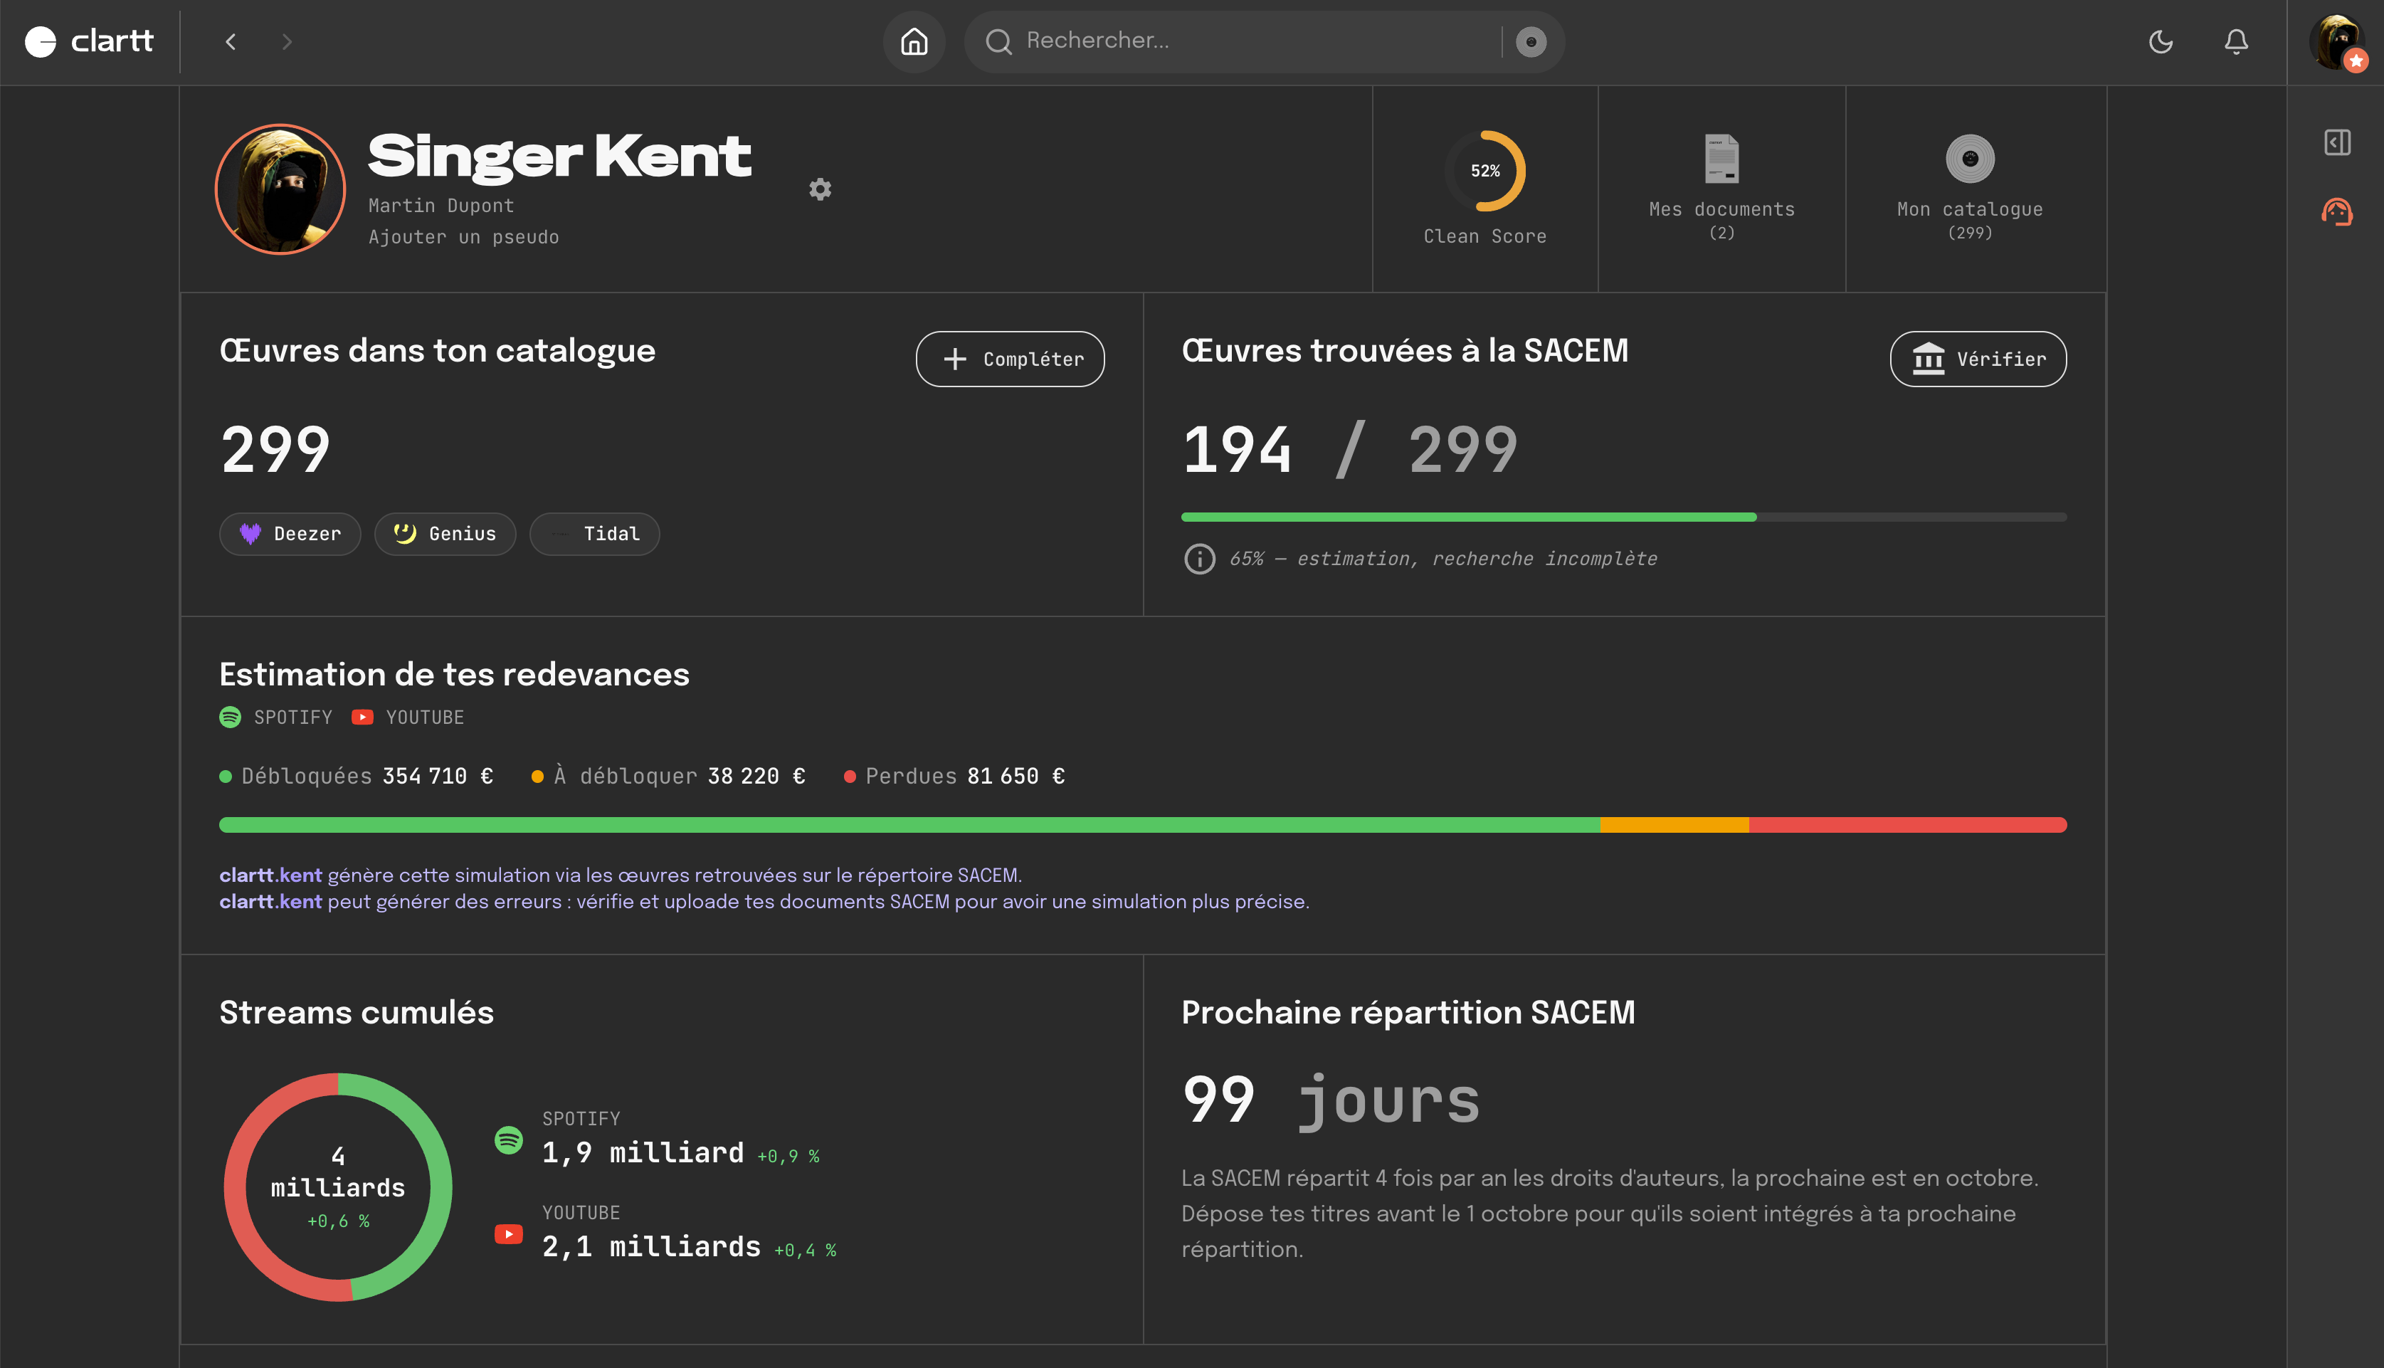Screen dimensions: 2384x1368
Task: Click the 194 / 299 SACEM count
Action: click(1350, 449)
